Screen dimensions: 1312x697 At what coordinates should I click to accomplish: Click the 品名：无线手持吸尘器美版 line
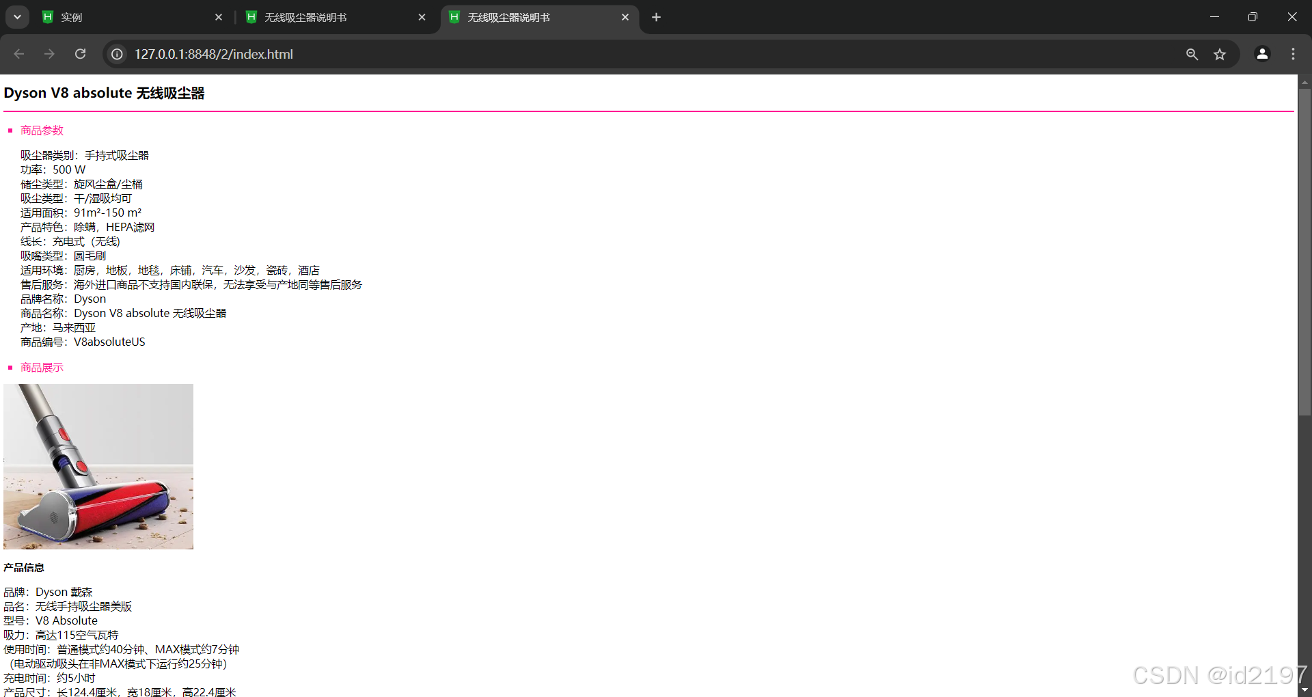pos(68,606)
